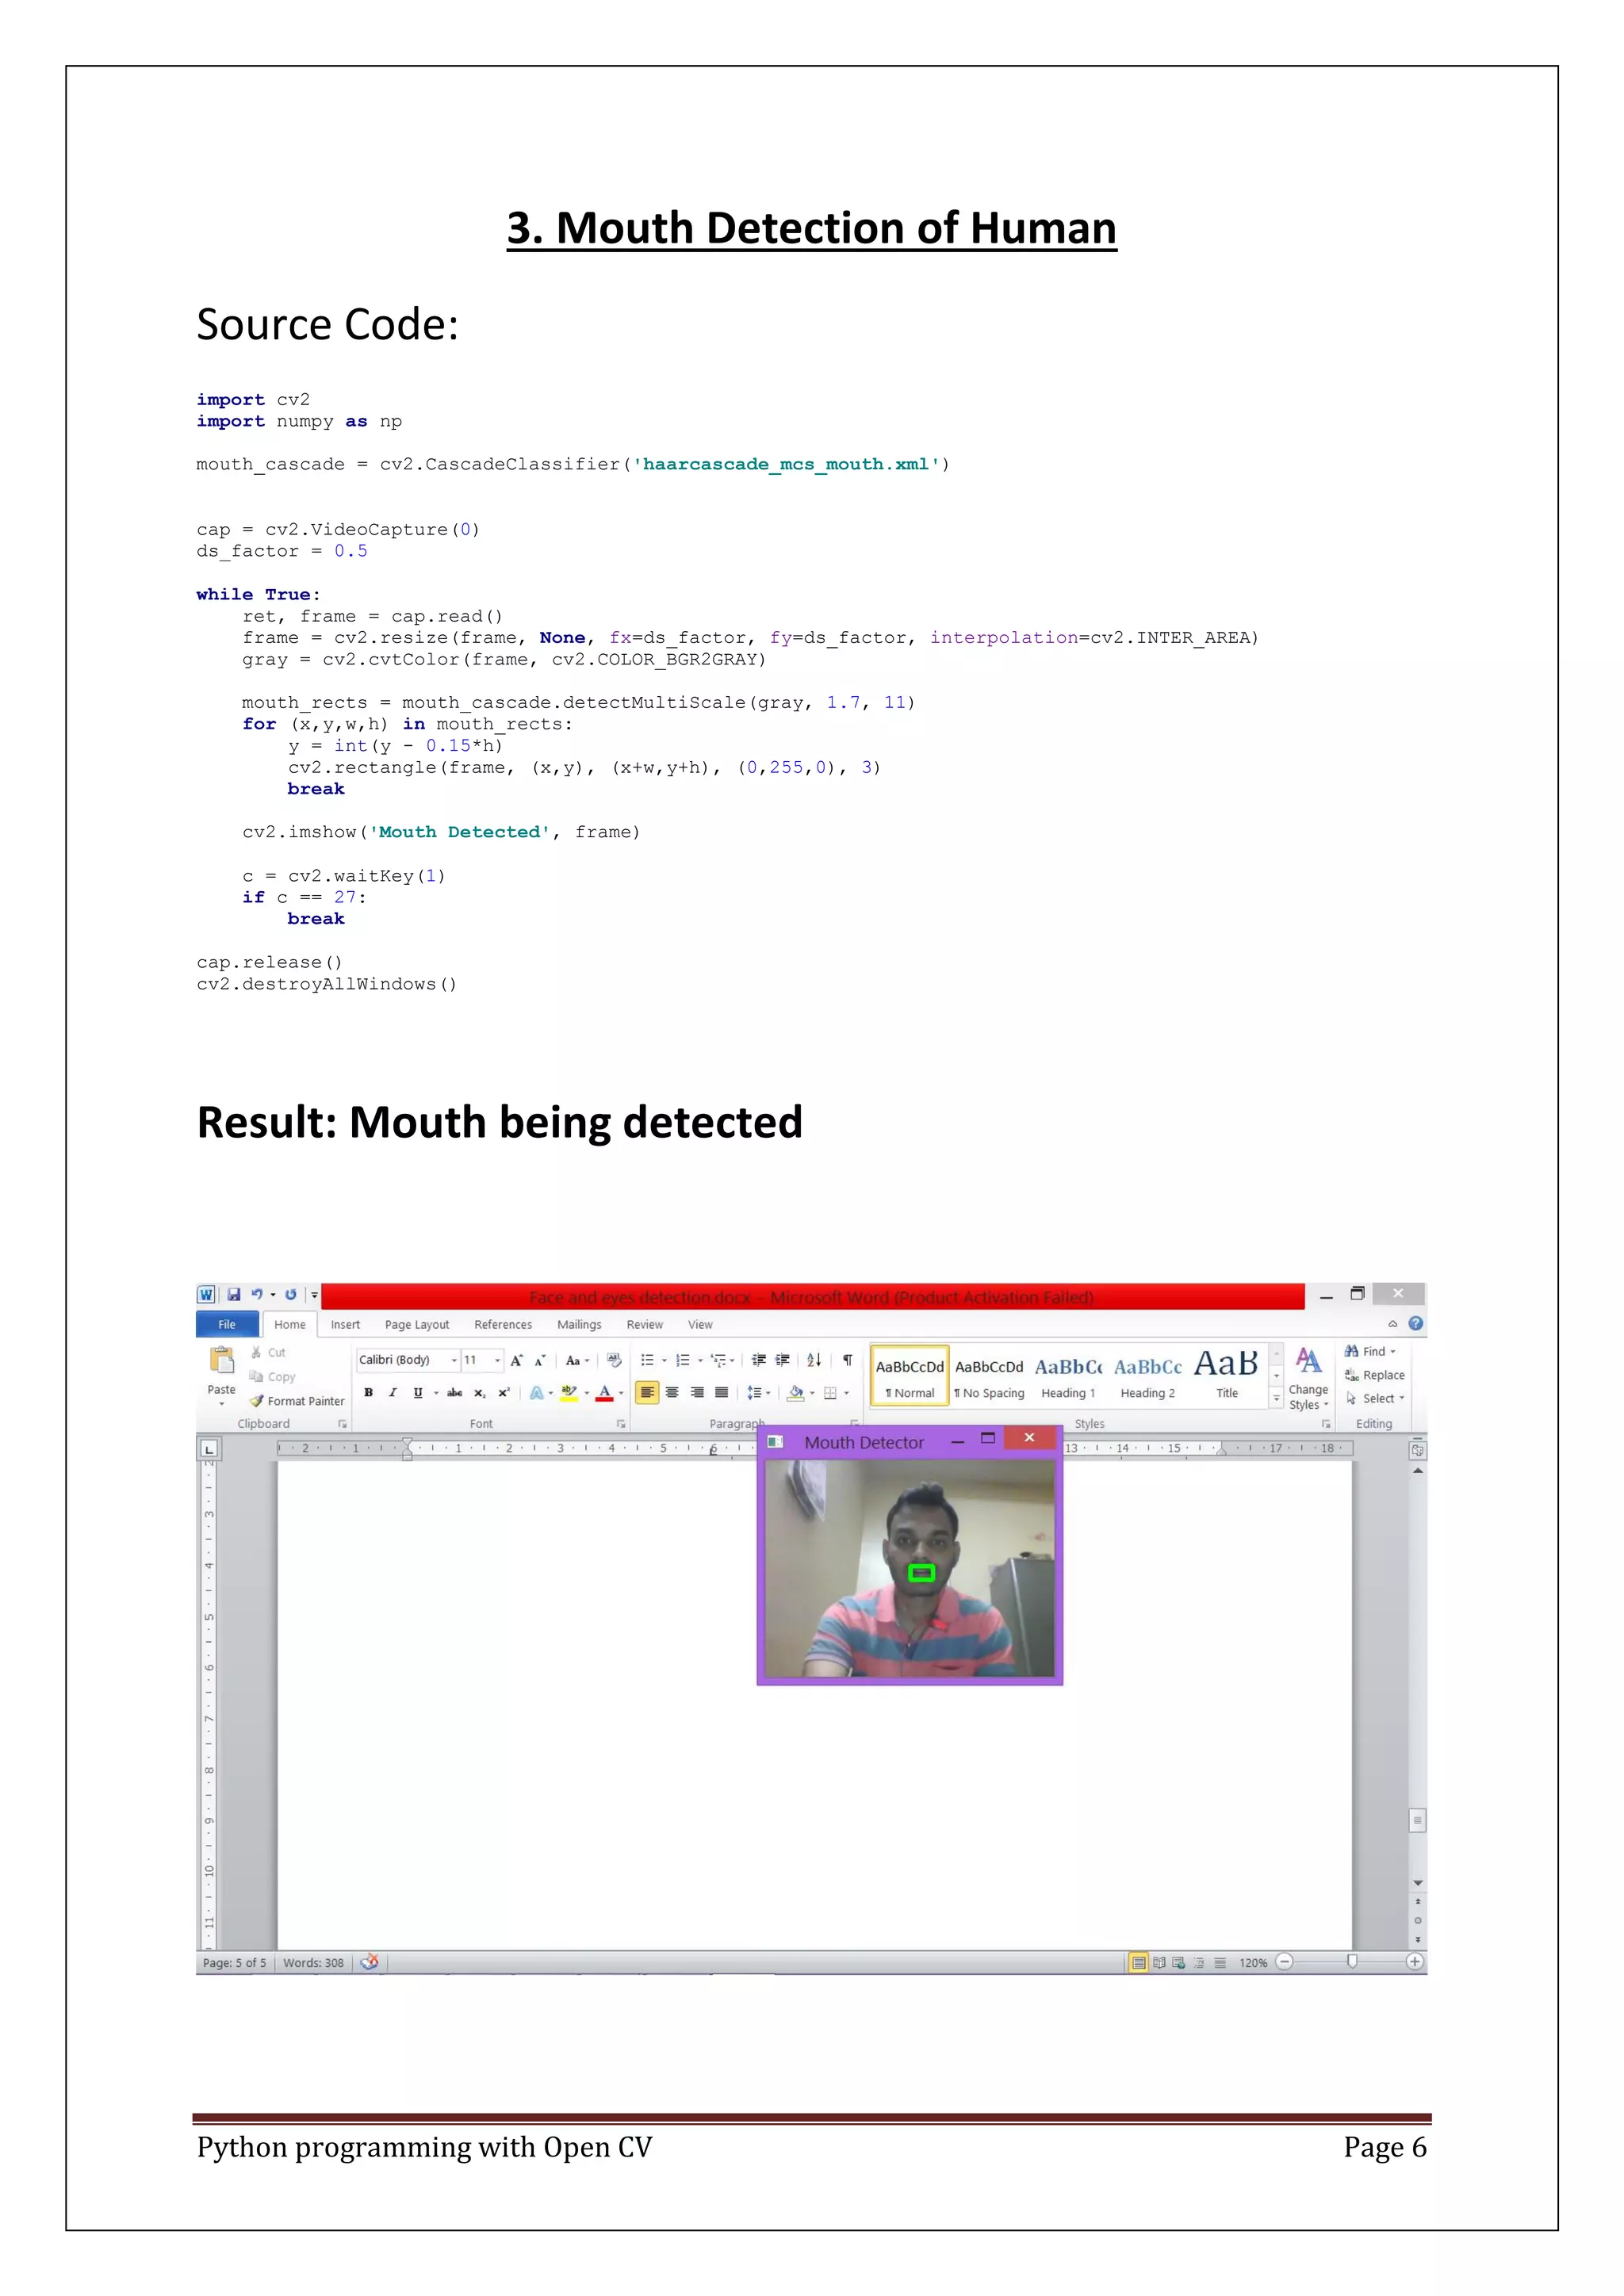Open the Calibri (Body) font dropdown
1624x2296 pixels.
click(x=454, y=1360)
